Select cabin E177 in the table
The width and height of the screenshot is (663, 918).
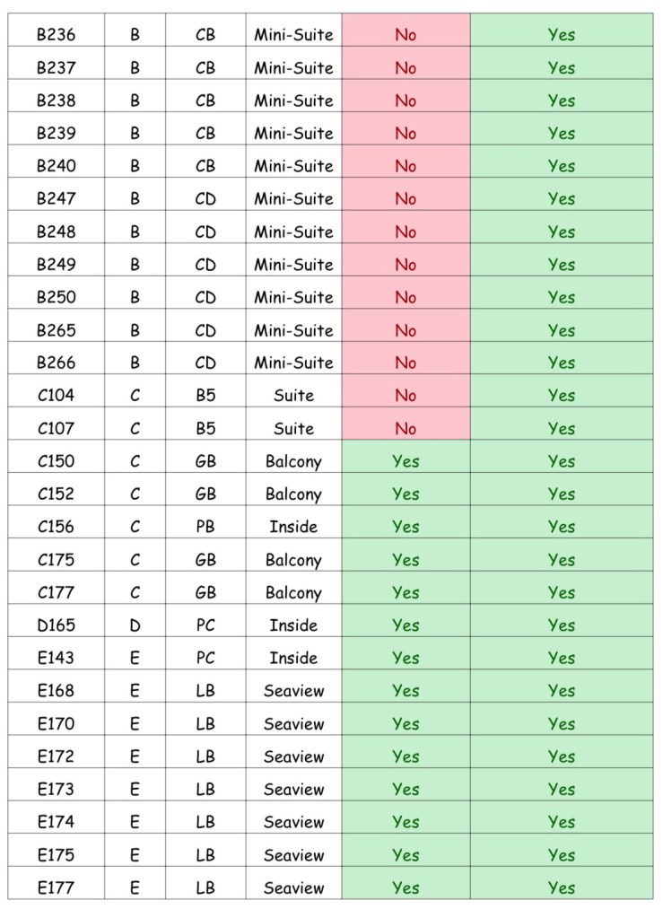56,887
